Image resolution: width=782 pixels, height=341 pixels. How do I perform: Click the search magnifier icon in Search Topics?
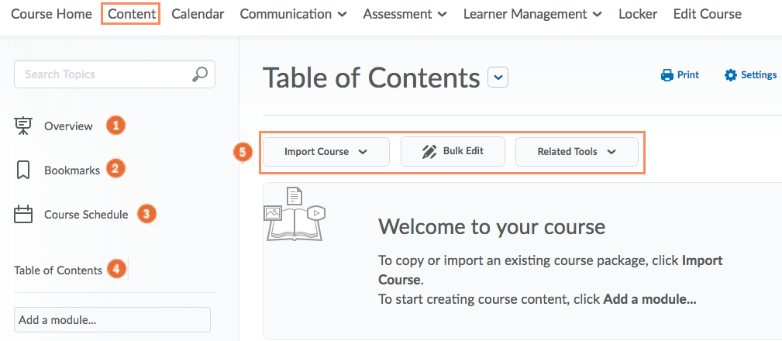(x=199, y=74)
